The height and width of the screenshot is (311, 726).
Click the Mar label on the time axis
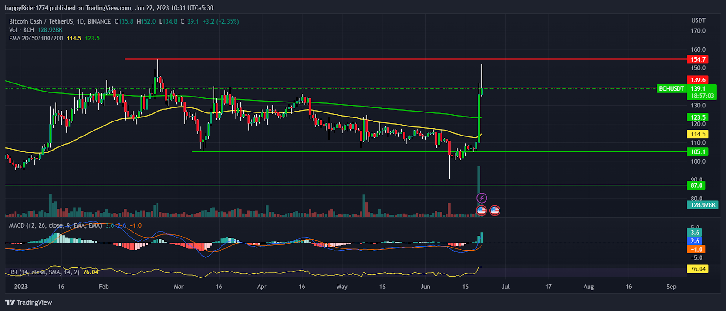[x=179, y=287]
